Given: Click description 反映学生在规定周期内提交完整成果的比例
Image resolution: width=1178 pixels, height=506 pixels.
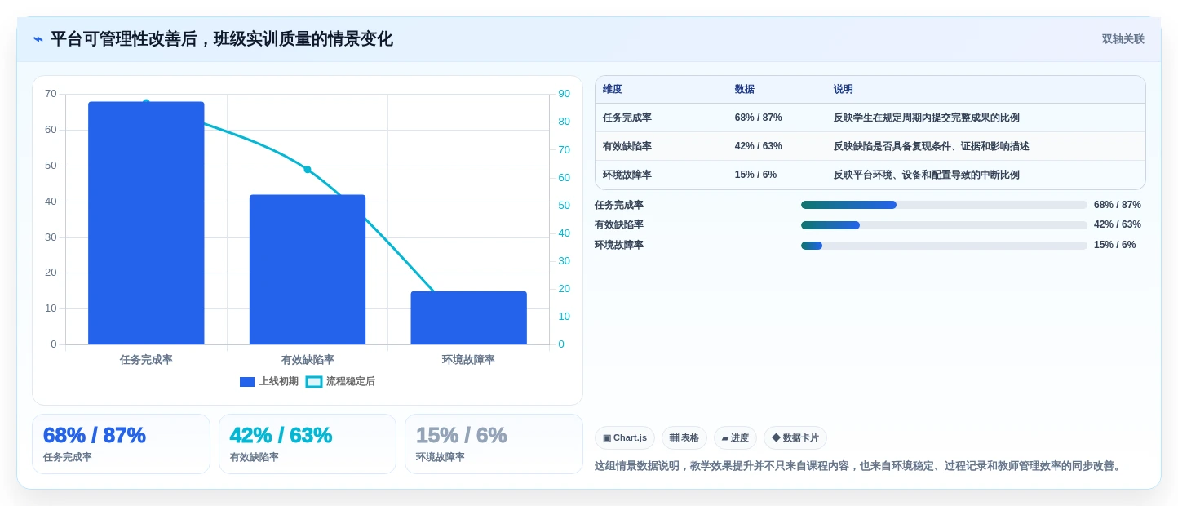Looking at the screenshot, I should 927,118.
